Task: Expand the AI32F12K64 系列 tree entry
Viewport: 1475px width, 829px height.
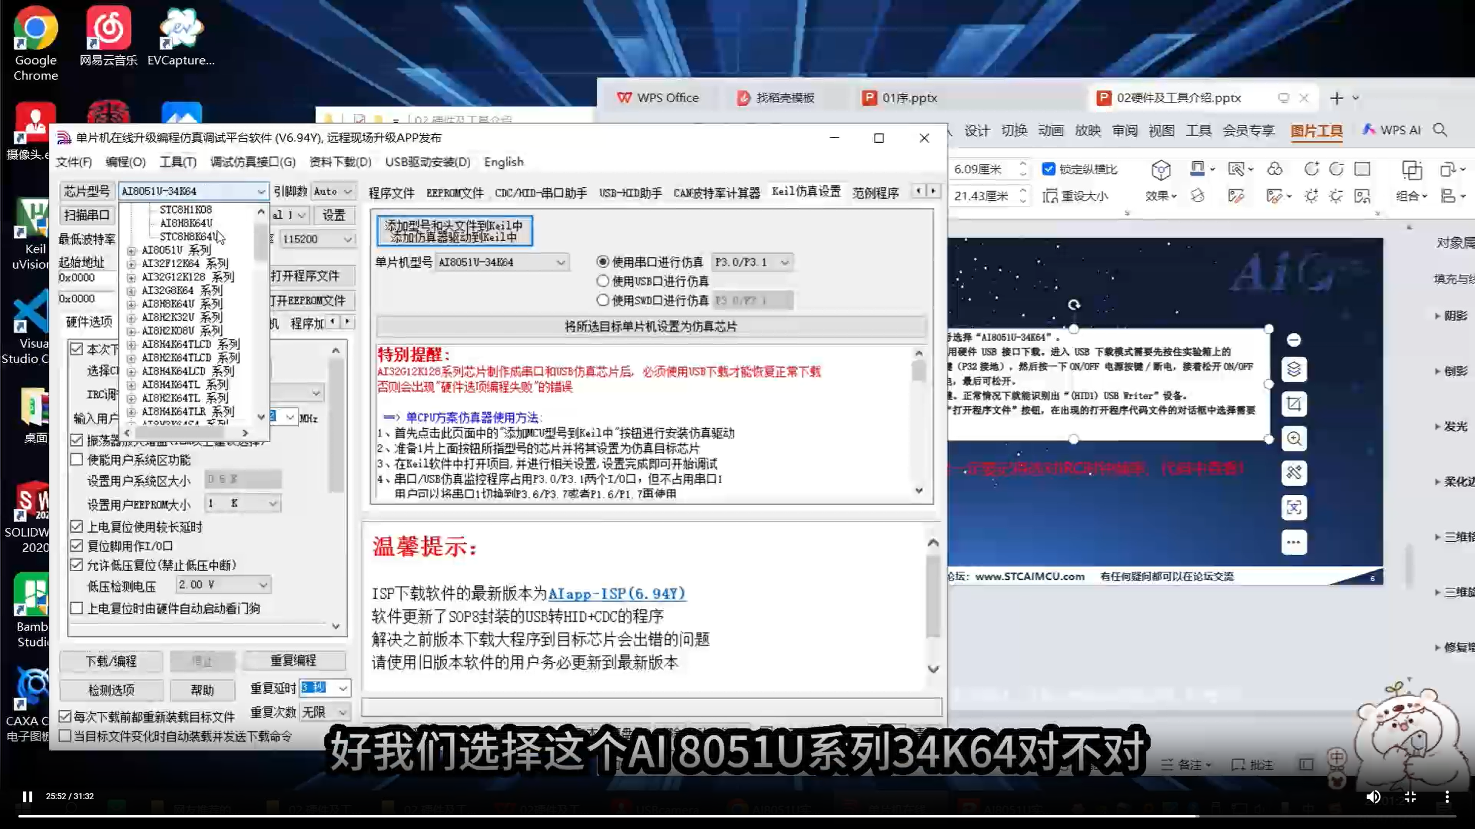Action: [x=131, y=263]
